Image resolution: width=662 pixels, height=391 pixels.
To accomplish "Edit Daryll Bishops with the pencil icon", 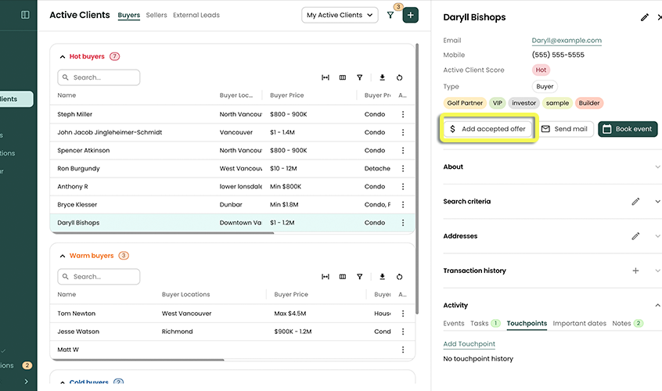I will coord(645,17).
